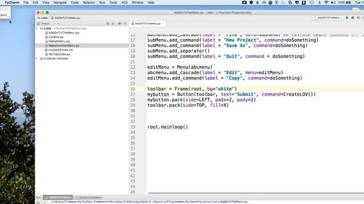Viewport: 364px width, 204px height.
Task: Click "toolbar.pack(side=TOP, fill=X)" line
Action: pyautogui.click(x=188, y=105)
